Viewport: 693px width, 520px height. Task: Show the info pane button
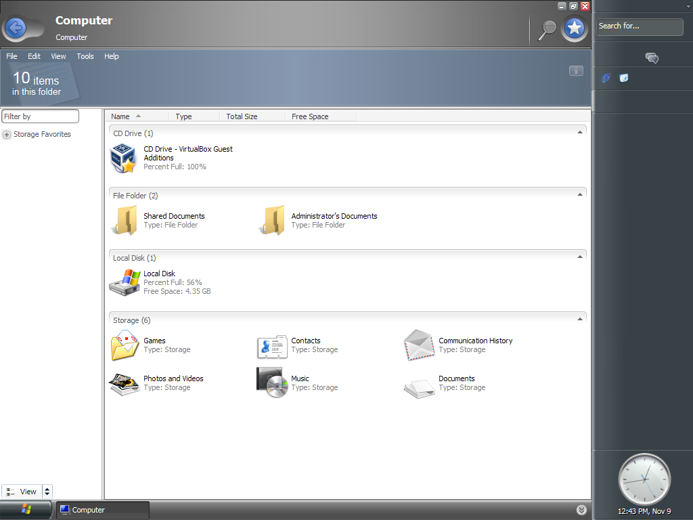[576, 71]
